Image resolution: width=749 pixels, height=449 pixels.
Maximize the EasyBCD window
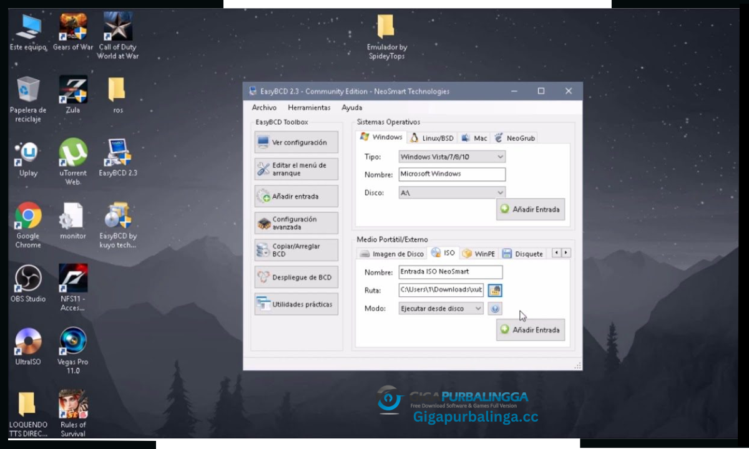(541, 91)
